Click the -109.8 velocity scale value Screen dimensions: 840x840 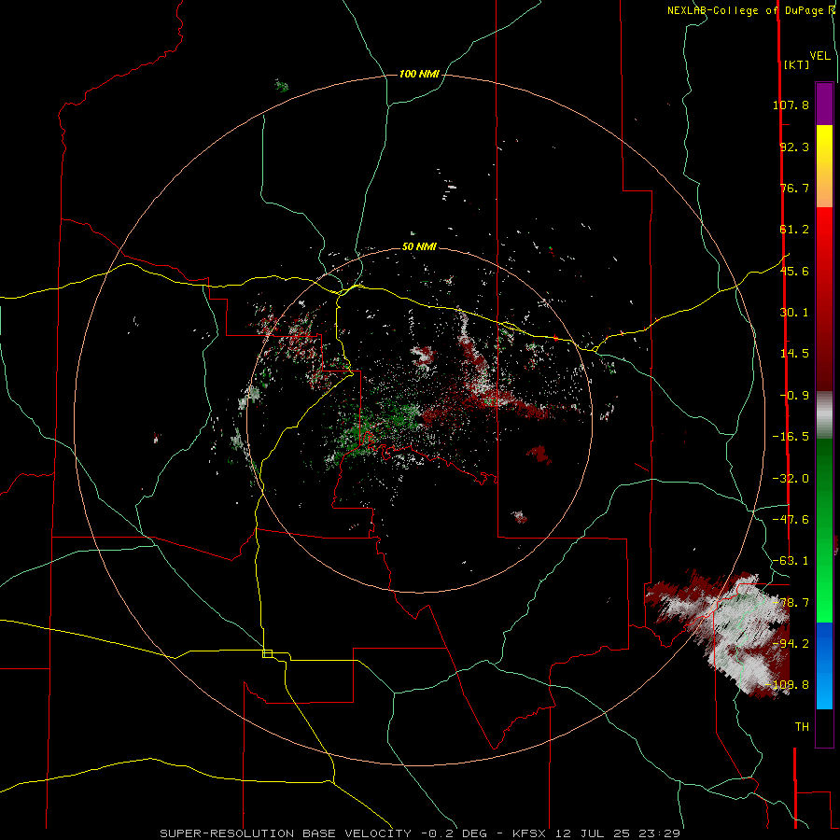[x=788, y=685]
